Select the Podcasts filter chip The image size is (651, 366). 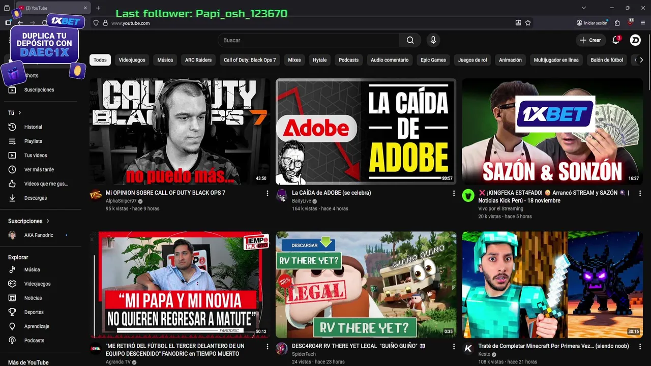(x=348, y=60)
